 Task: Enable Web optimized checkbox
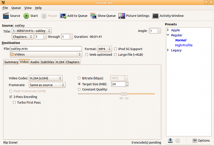point(87,55)
